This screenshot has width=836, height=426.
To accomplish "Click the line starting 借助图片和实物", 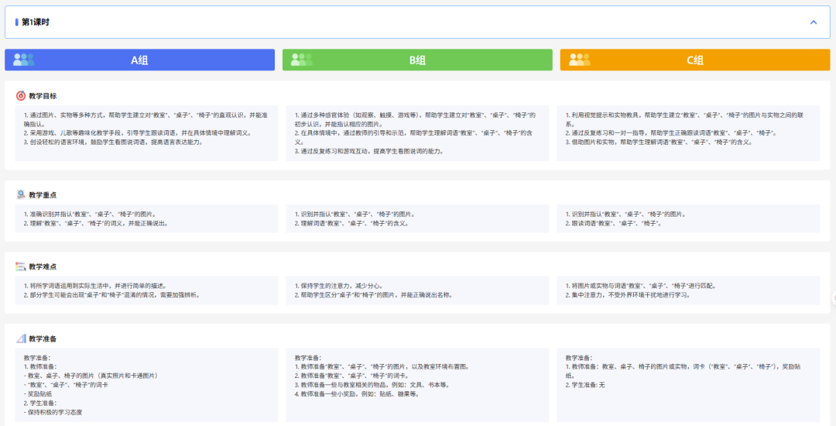I will (659, 142).
